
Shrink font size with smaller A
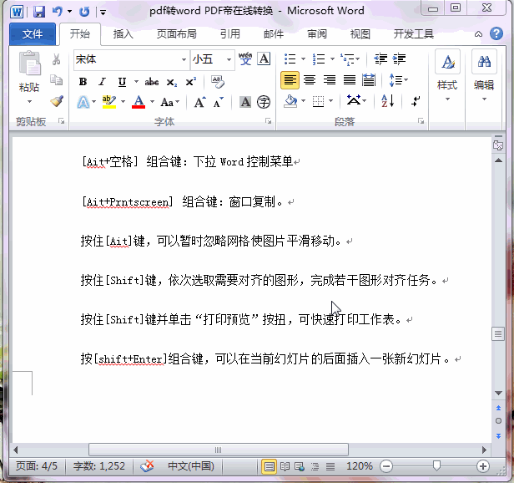point(219,102)
